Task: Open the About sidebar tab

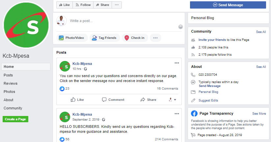Action: click(9, 100)
